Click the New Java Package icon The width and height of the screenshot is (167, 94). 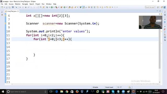point(62,7)
